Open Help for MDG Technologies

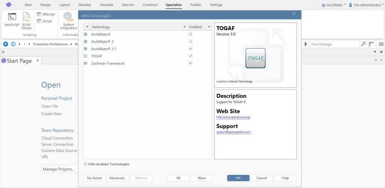tap(285, 178)
